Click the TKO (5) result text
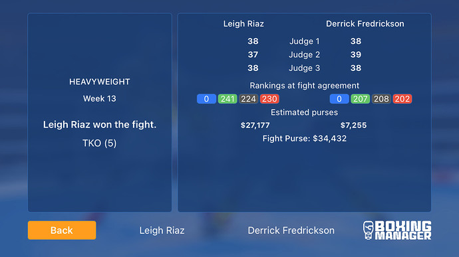This screenshot has height=257, width=459. pos(100,143)
